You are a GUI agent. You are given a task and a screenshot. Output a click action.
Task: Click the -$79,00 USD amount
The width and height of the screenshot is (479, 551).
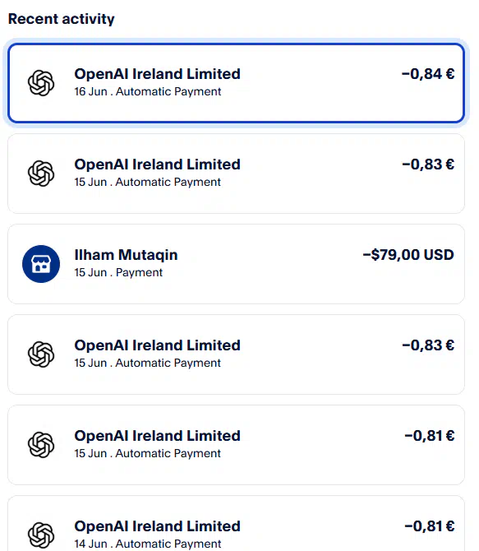pos(408,255)
